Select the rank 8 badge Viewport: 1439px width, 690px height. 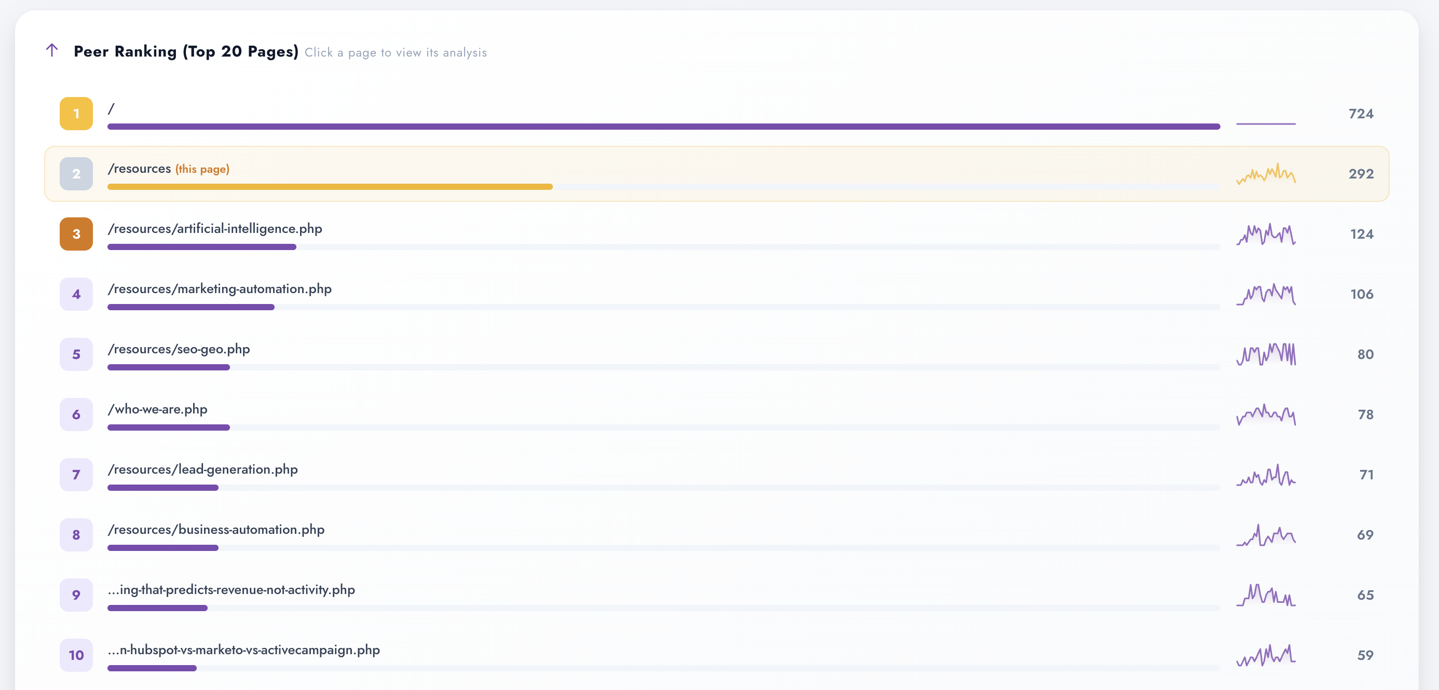coord(76,535)
